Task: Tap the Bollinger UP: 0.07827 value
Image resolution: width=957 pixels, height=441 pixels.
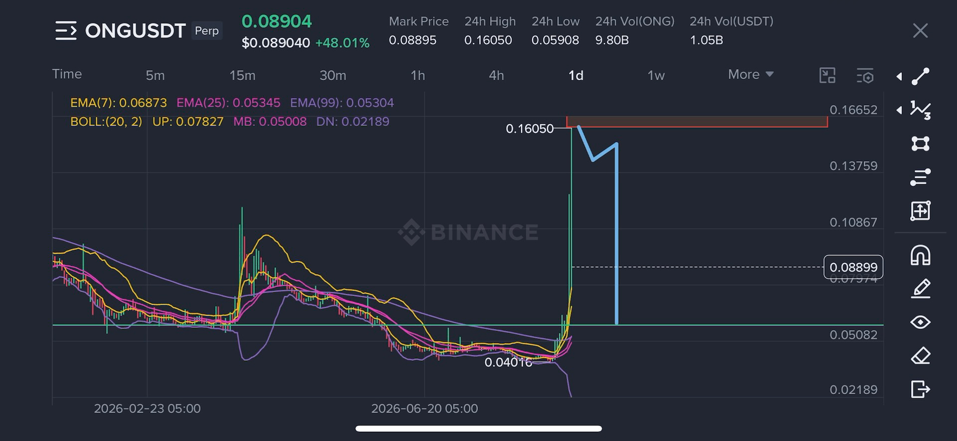Action: point(188,121)
